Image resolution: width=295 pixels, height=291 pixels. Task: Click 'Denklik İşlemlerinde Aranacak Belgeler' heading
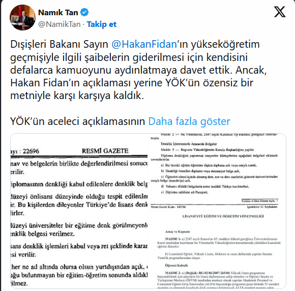(189, 144)
